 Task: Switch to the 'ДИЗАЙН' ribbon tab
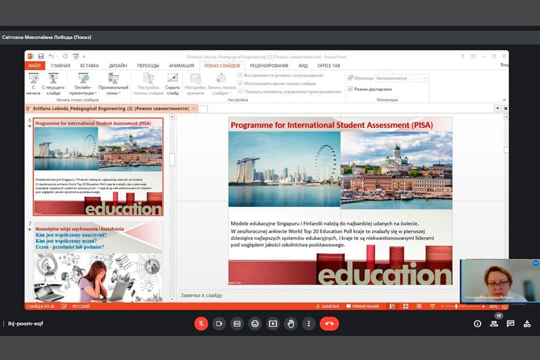pos(118,65)
